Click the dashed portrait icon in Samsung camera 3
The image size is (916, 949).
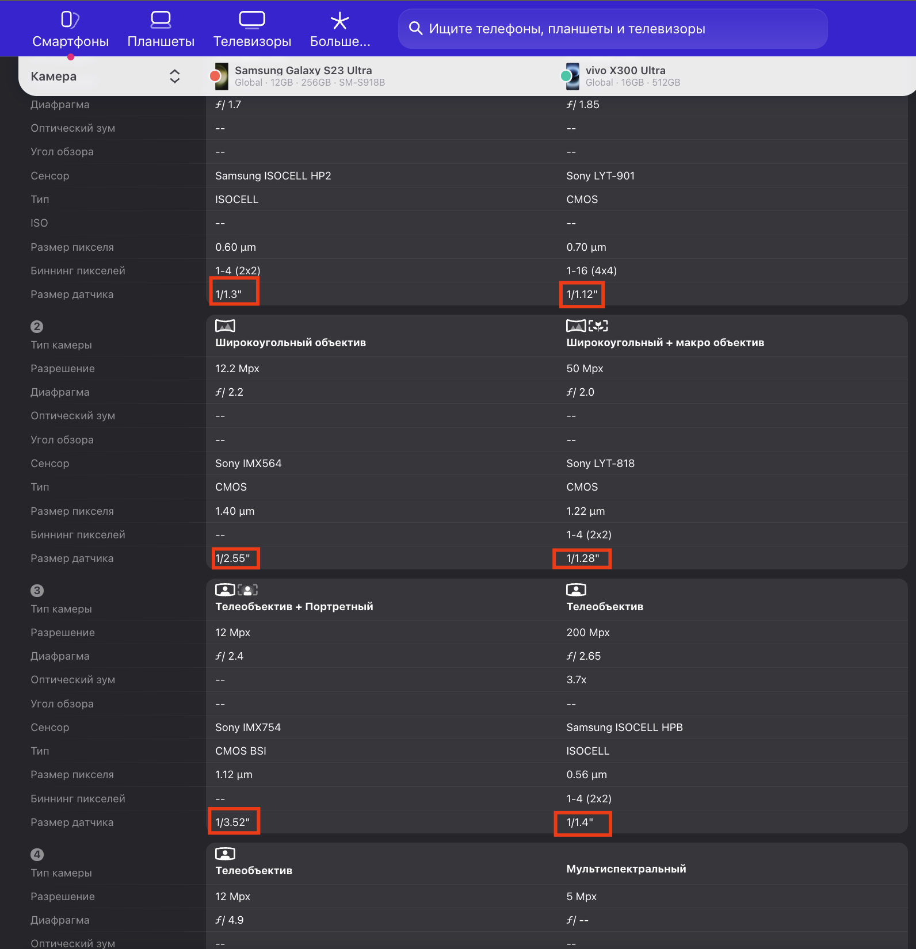click(247, 590)
